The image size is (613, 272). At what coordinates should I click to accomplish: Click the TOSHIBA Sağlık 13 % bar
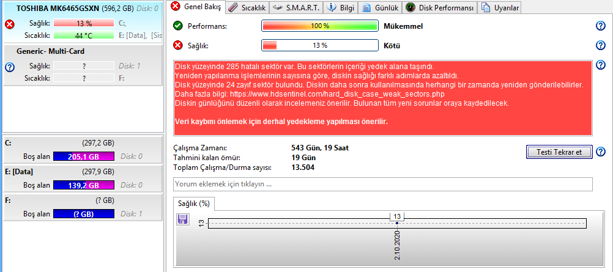coord(84,23)
